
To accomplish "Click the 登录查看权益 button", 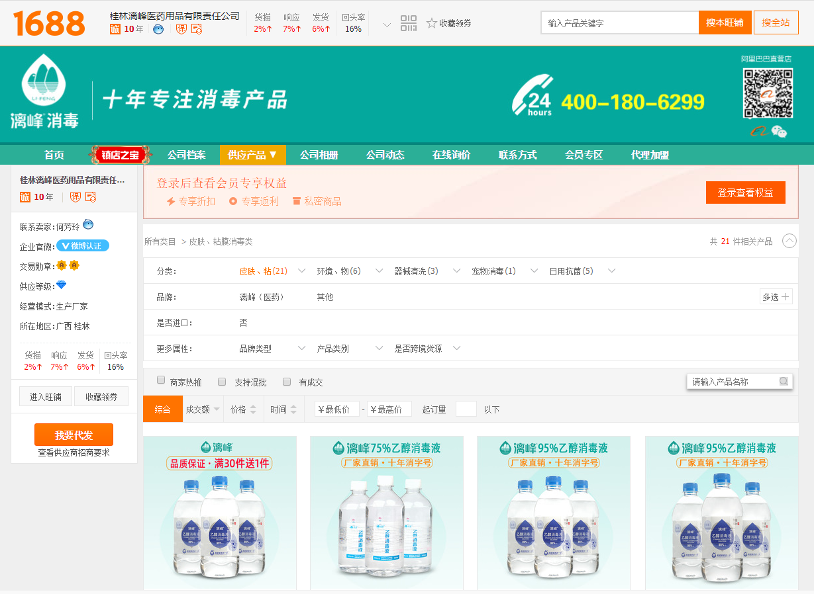I will click(745, 192).
